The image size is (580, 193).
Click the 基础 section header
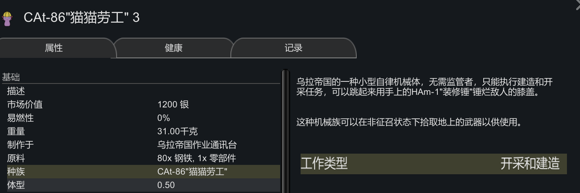pos(11,77)
